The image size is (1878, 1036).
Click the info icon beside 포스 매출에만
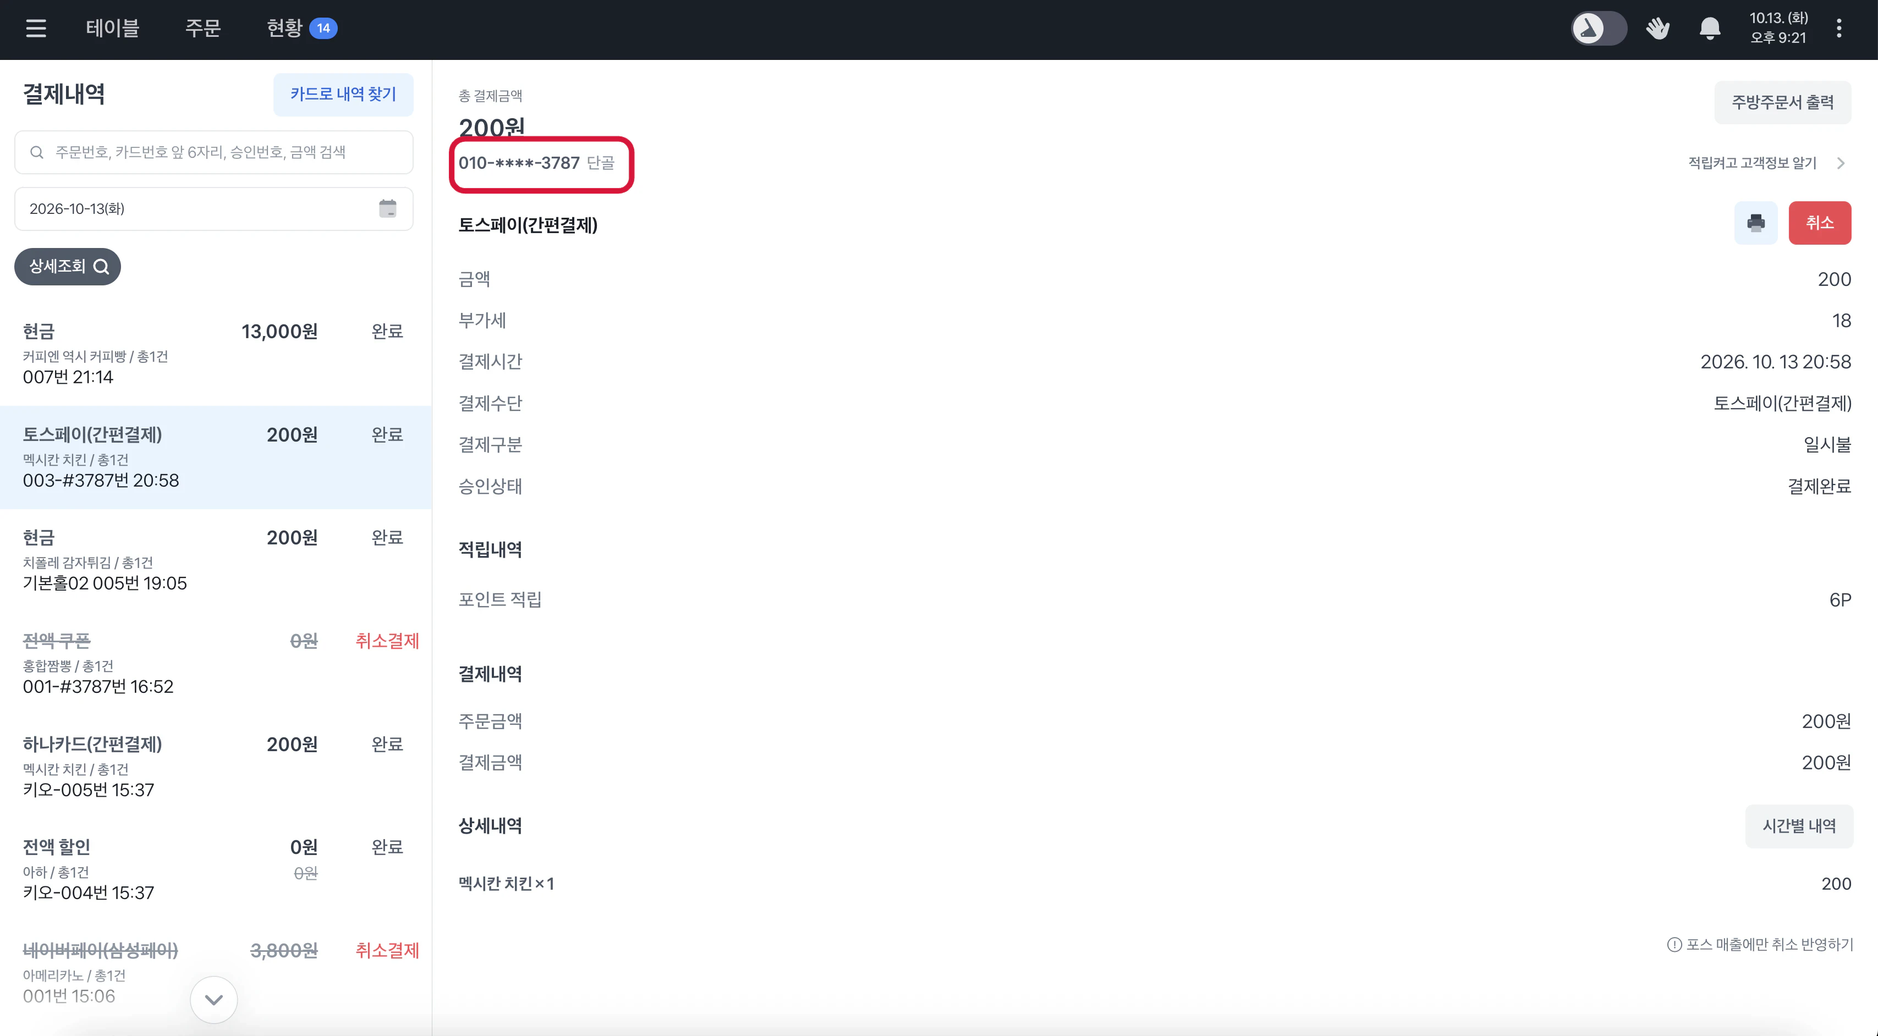1674,945
